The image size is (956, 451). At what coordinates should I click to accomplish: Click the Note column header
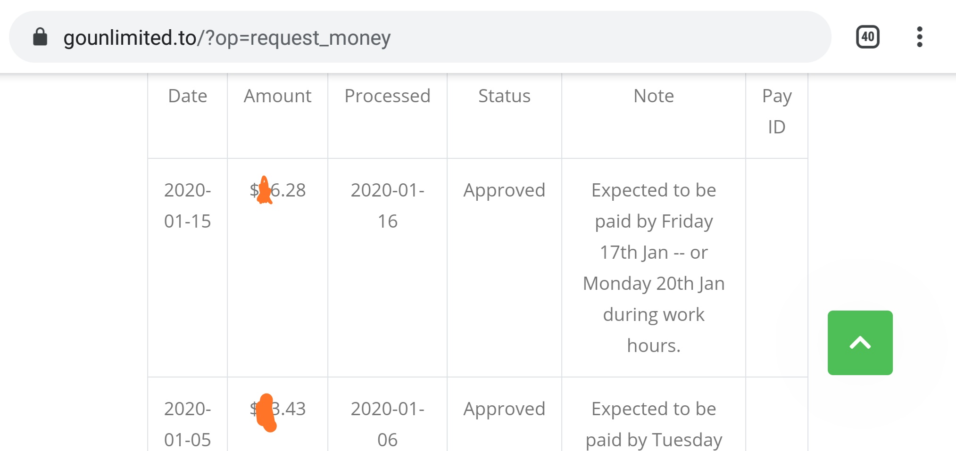[654, 96]
